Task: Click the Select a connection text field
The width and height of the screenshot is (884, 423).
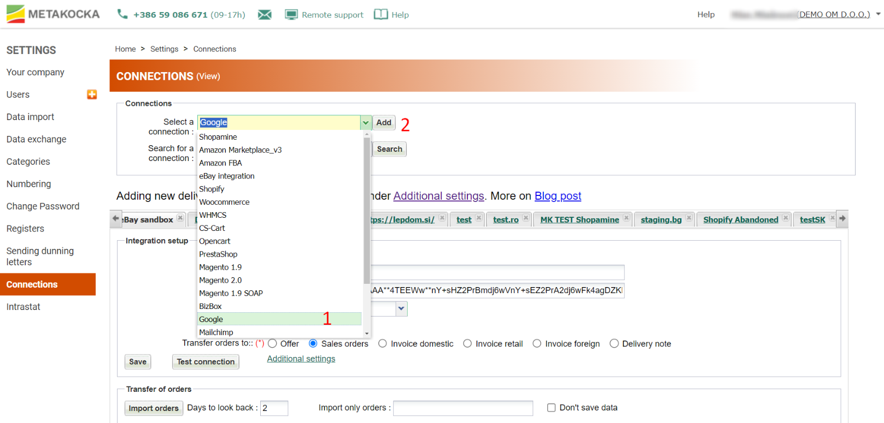Action: pos(279,123)
